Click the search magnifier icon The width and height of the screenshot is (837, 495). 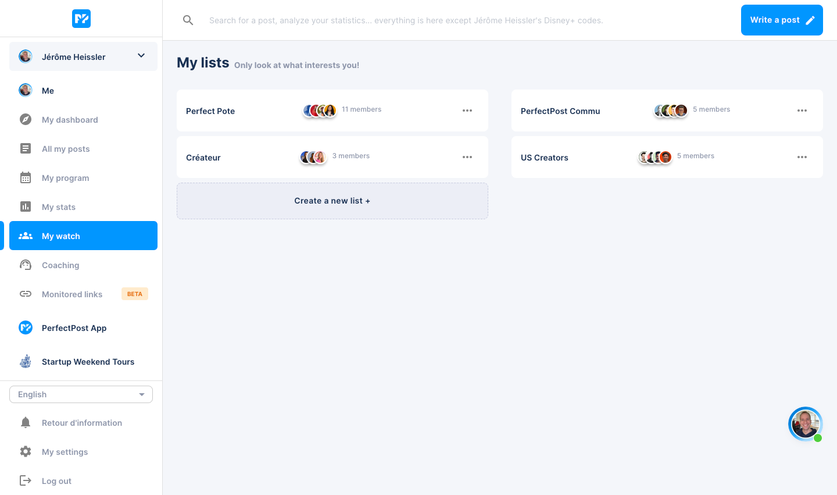[188, 20]
